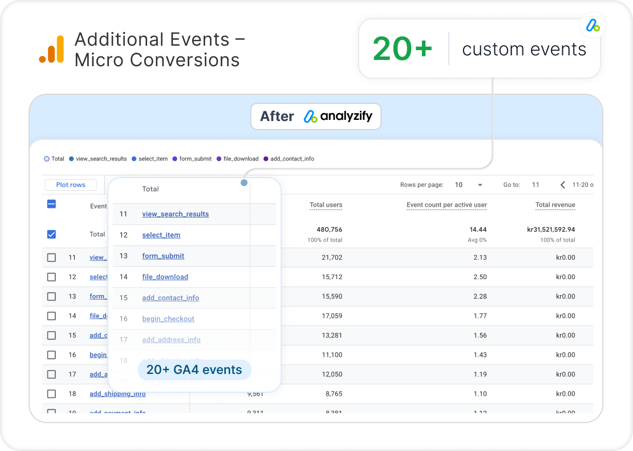Click the select_item legend dot
633x451 pixels.
click(x=134, y=159)
